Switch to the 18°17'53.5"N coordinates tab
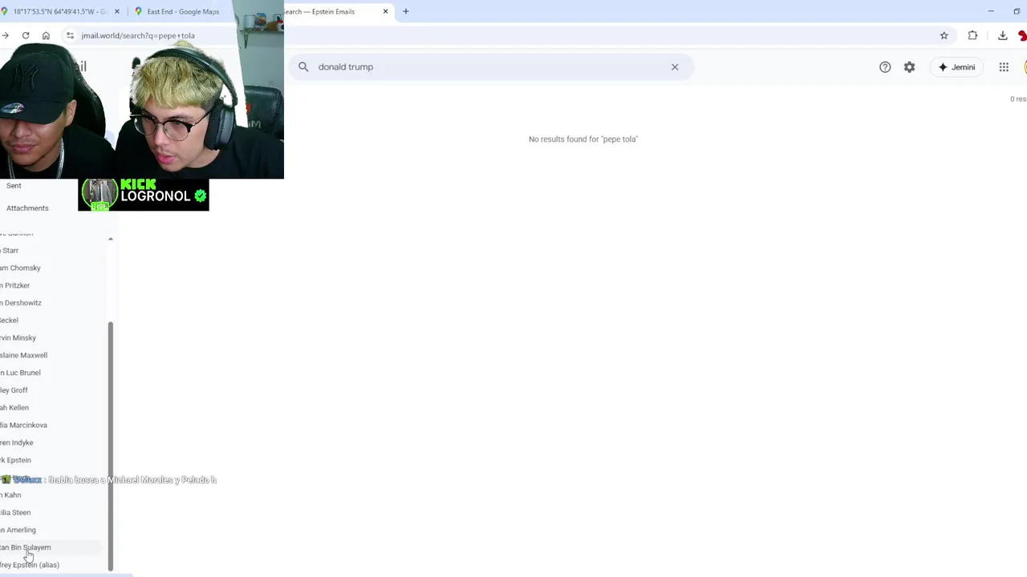1027x577 pixels. (59, 11)
